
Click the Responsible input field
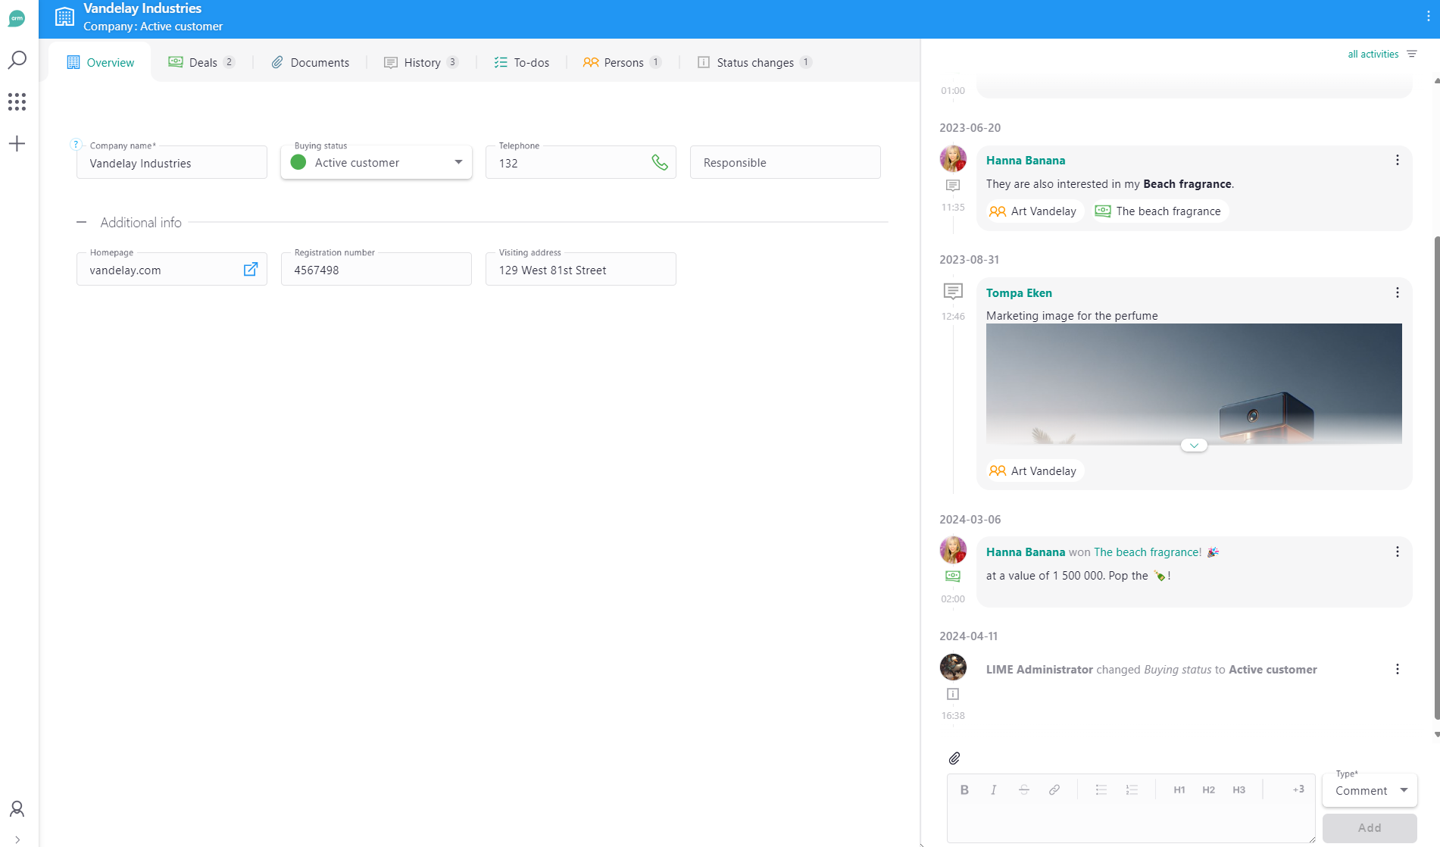[x=785, y=163]
